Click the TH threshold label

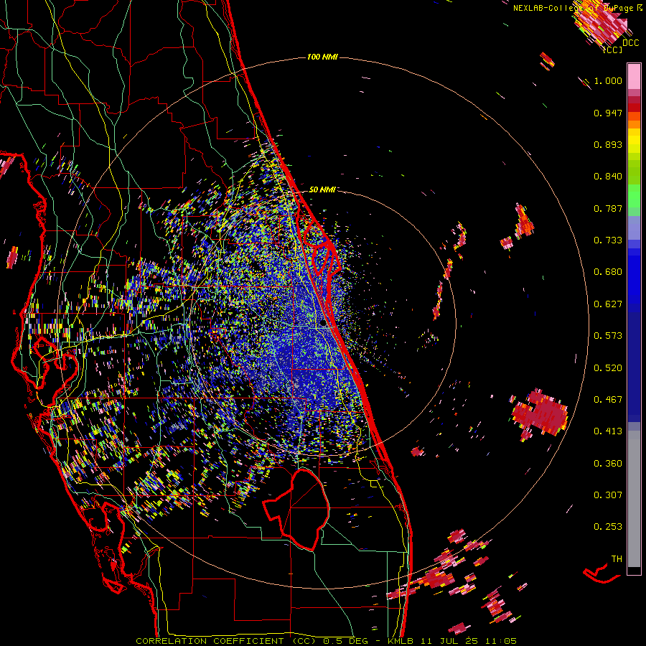pyautogui.click(x=617, y=559)
